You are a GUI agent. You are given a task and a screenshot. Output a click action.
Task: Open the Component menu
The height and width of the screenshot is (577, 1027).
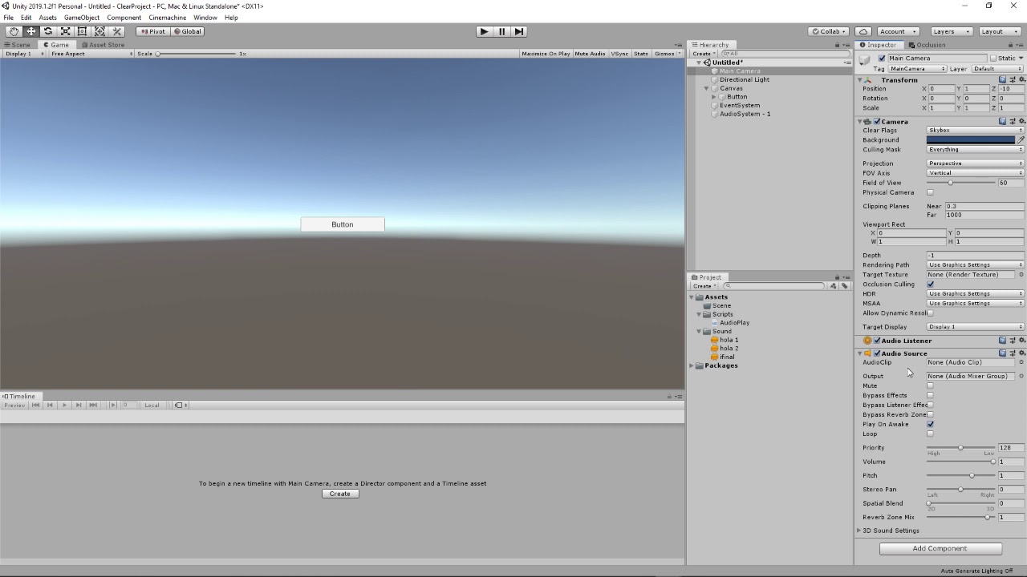click(x=124, y=18)
